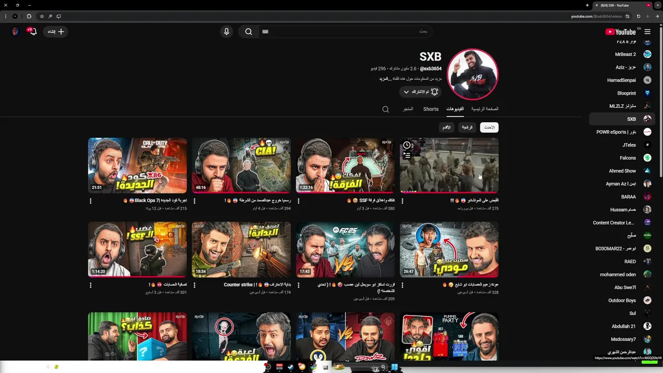
Task: Add hovered video to queue
Action: pos(407,155)
